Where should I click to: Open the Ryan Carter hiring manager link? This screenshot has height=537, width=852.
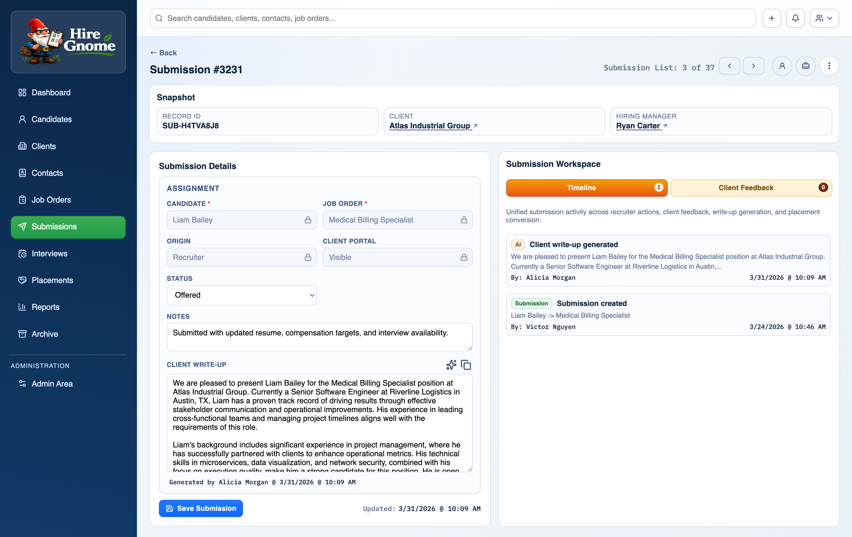(x=638, y=126)
